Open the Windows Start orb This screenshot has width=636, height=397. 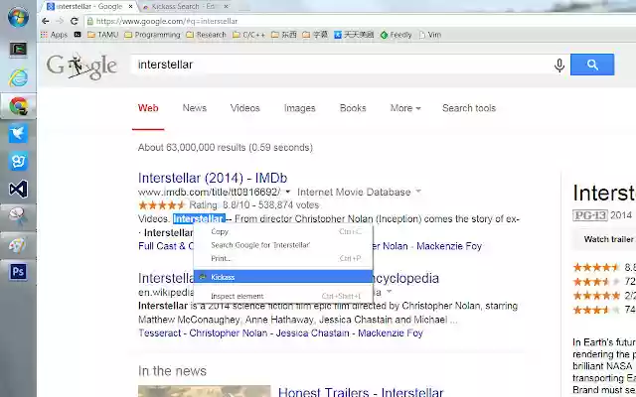coord(18,17)
